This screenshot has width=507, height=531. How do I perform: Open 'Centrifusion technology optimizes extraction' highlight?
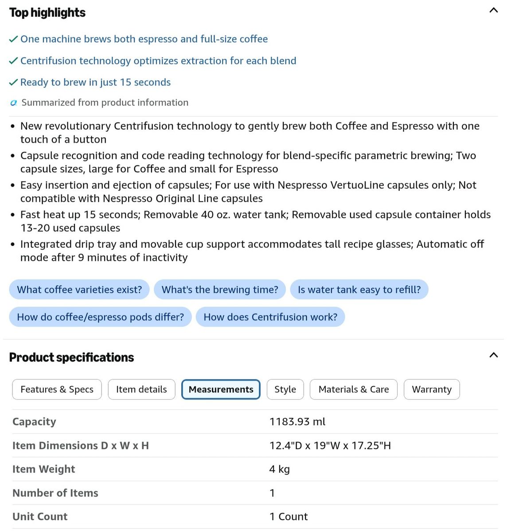tap(158, 61)
